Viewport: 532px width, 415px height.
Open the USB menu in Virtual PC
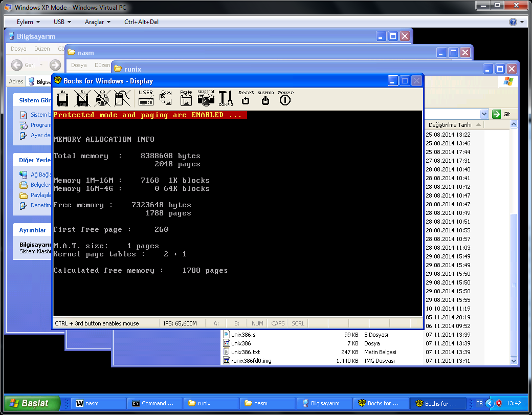point(62,21)
